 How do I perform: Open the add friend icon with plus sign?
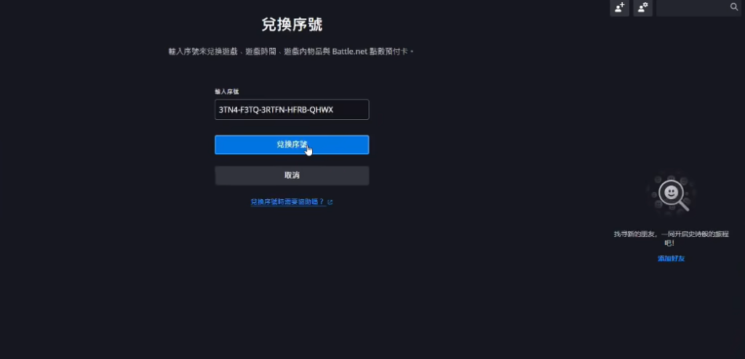[x=620, y=7]
